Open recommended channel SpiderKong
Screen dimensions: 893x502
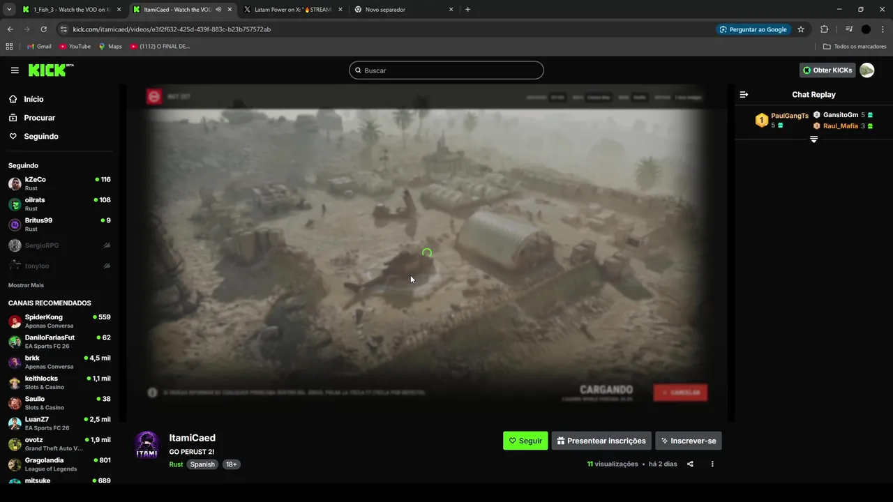point(59,321)
